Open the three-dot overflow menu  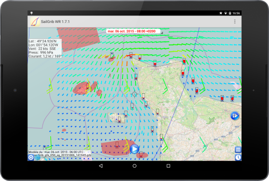[x=235, y=21]
